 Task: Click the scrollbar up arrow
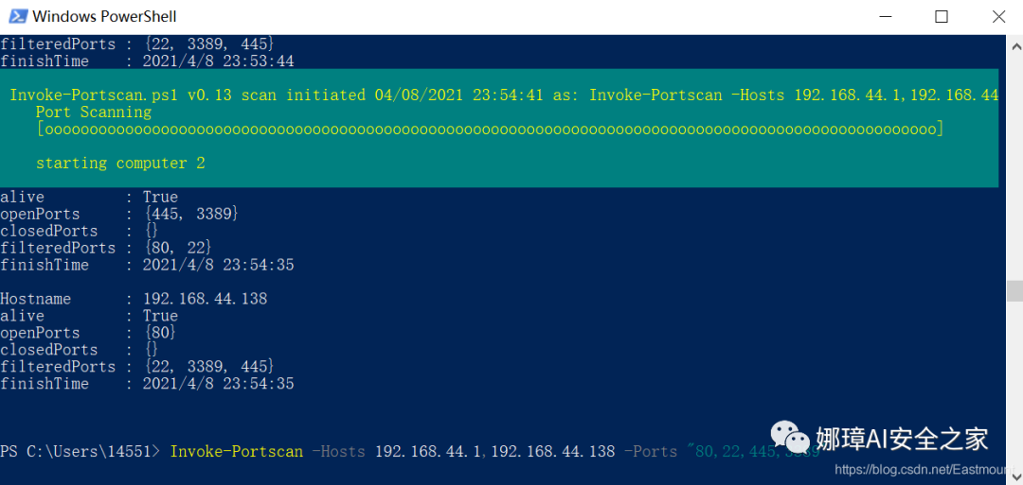click(x=1015, y=47)
